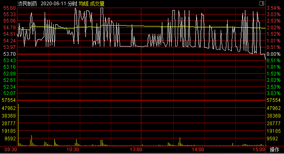Click the 0.00% percentage label
The image size is (284, 154).
pos(273,54)
